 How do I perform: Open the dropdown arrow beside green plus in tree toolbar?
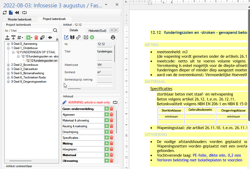tap(32, 38)
